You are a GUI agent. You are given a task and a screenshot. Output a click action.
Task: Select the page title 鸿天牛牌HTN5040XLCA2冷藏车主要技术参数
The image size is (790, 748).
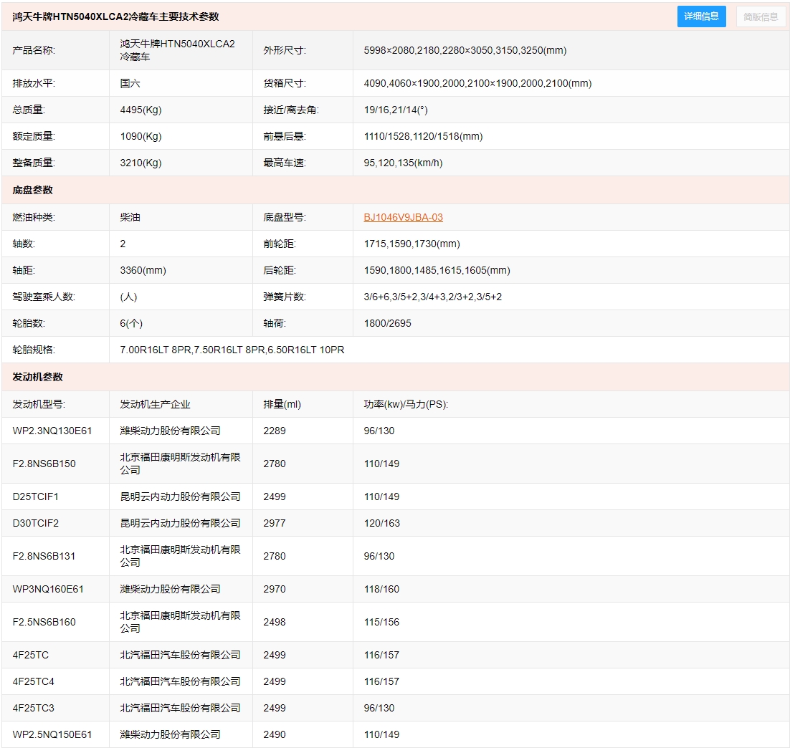click(115, 16)
